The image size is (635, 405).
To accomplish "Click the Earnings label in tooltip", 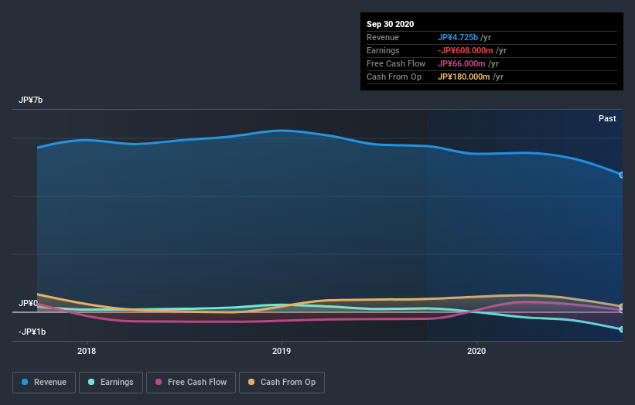I will pos(383,50).
